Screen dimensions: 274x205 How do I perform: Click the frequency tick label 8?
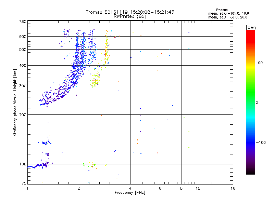(182, 188)
